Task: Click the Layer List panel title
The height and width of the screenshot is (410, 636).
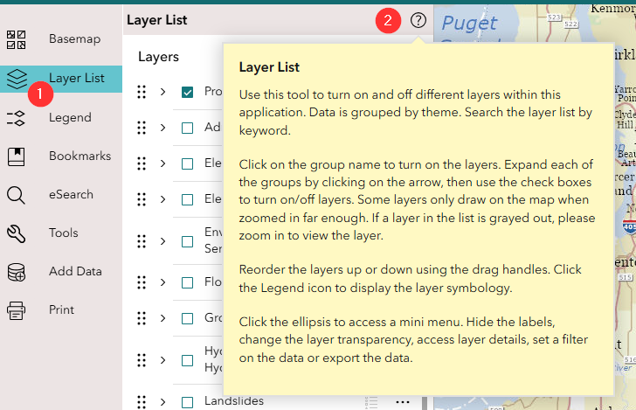Action: 157,20
